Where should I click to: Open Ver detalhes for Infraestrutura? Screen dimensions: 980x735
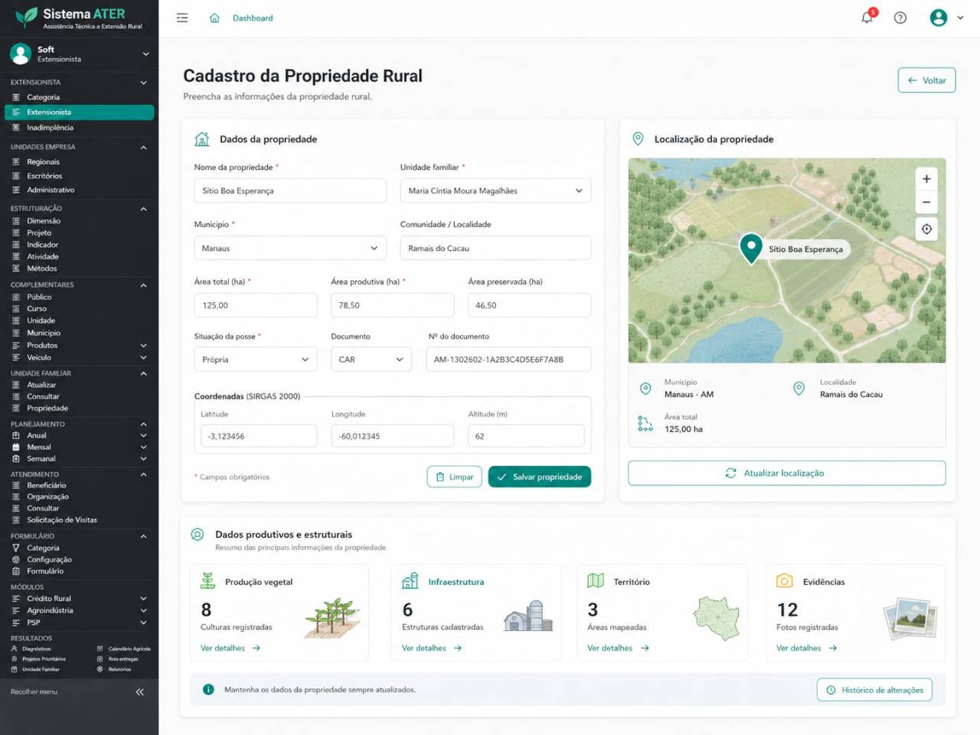pyautogui.click(x=432, y=648)
